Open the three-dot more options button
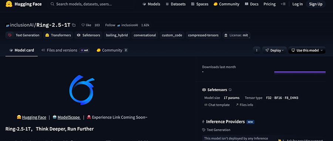This screenshot has height=141, width=333. point(257,50)
